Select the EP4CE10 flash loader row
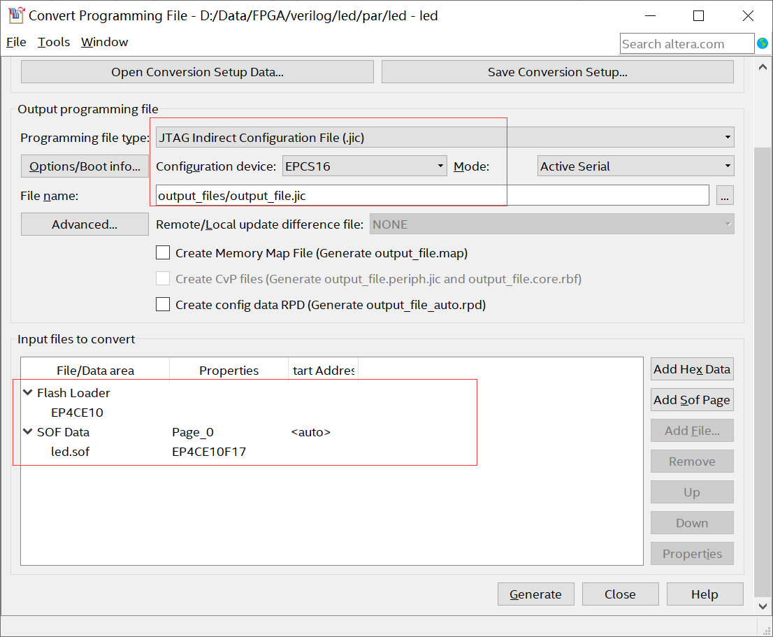Screen dimensions: 773x637 pos(78,412)
